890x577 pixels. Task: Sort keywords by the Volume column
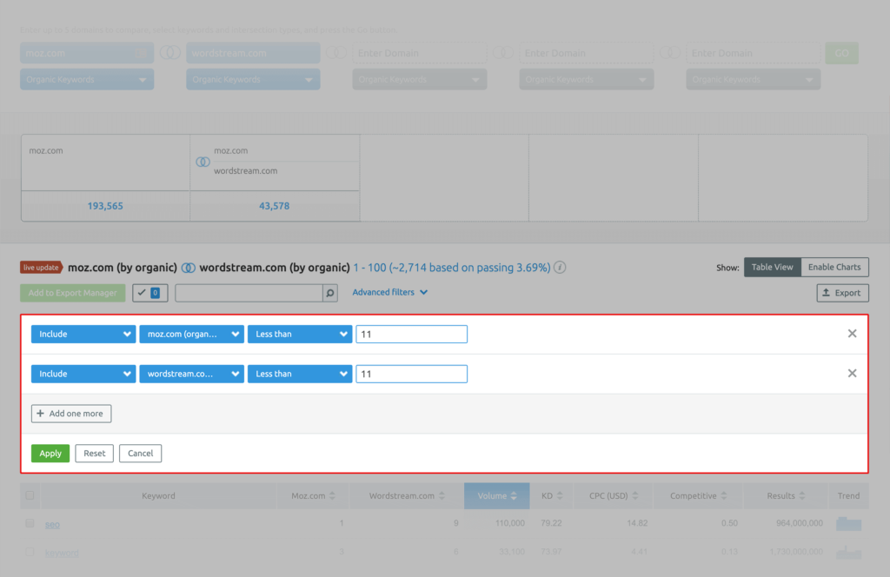pos(496,495)
